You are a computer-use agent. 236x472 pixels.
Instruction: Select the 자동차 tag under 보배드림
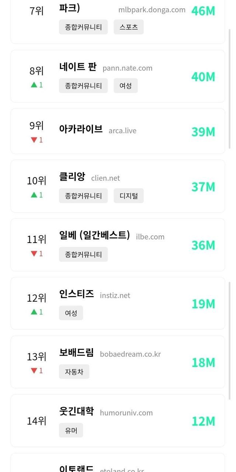point(74,372)
